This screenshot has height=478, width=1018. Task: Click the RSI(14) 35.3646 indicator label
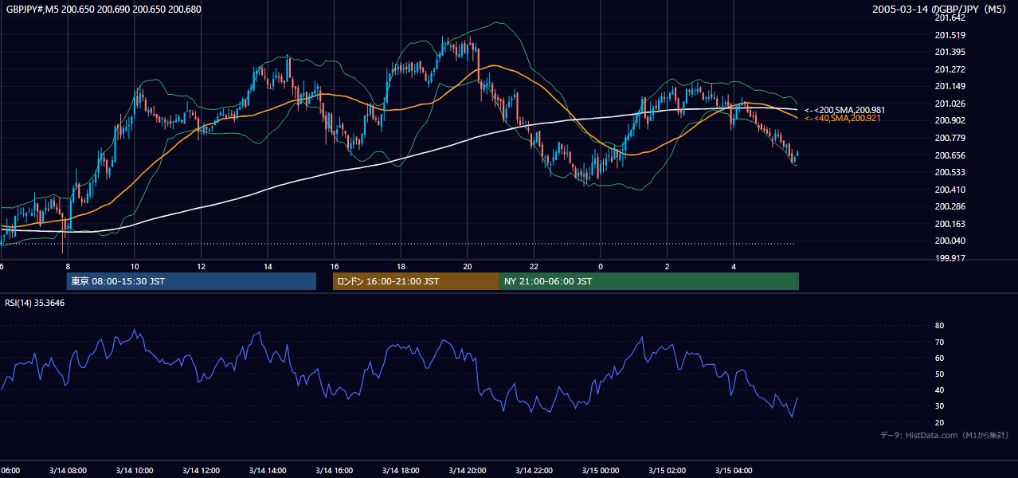pos(35,303)
